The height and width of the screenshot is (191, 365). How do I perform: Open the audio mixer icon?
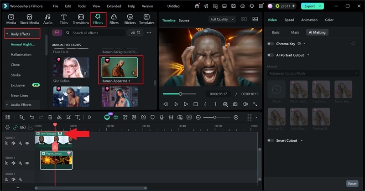[x=171, y=117]
